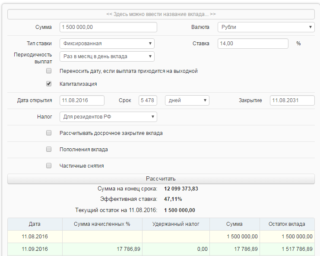Open the Валюта currency dropdown
Viewport: 320px width, 256px height.
click(x=266, y=27)
